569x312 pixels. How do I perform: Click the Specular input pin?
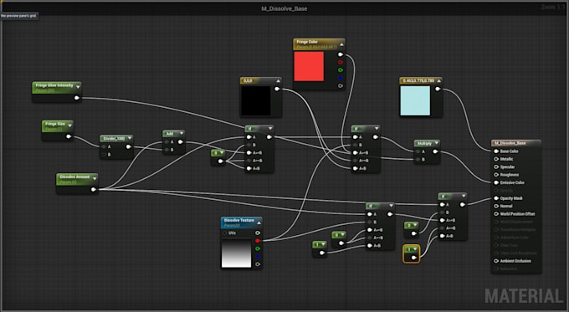tap(496, 167)
